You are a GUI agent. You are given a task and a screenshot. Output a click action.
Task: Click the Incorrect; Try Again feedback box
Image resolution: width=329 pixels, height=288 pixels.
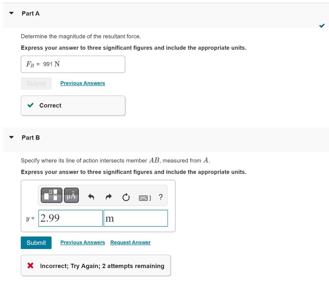click(95, 265)
